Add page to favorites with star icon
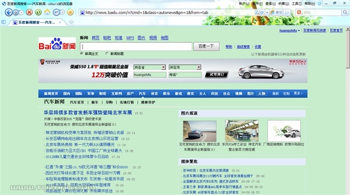Image resolution: width=350 pixels, height=195 pixels. [x=70, y=12]
